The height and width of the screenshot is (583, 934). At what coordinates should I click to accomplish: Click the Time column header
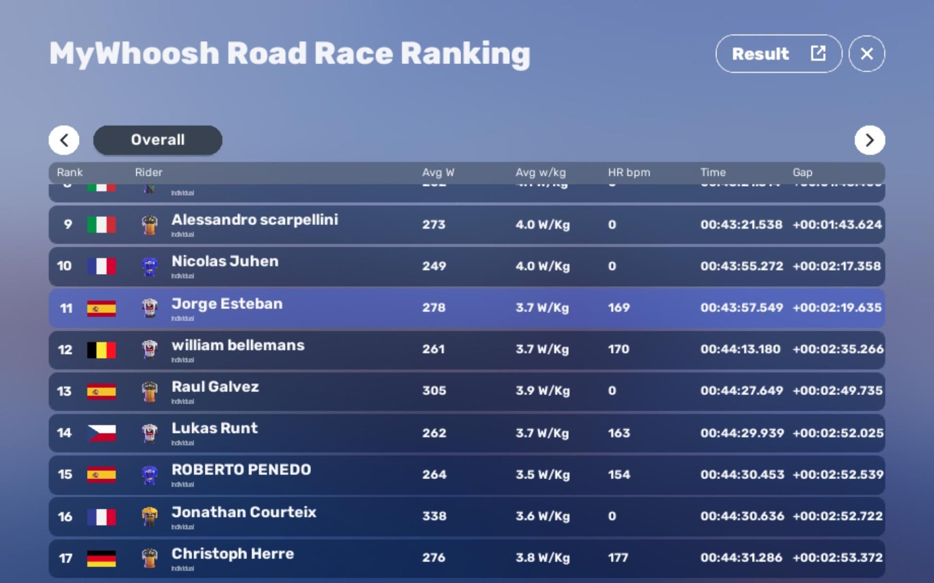click(713, 172)
